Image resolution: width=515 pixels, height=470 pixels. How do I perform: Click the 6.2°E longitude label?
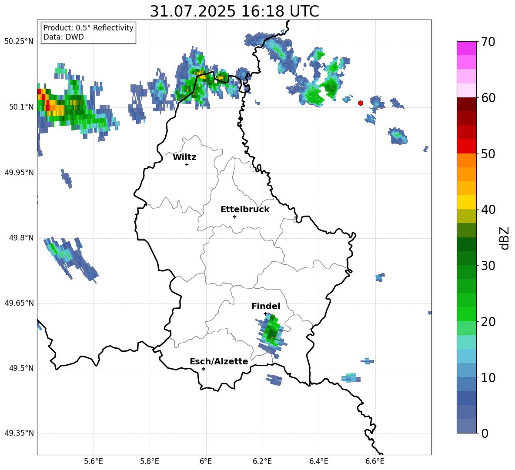click(262, 461)
